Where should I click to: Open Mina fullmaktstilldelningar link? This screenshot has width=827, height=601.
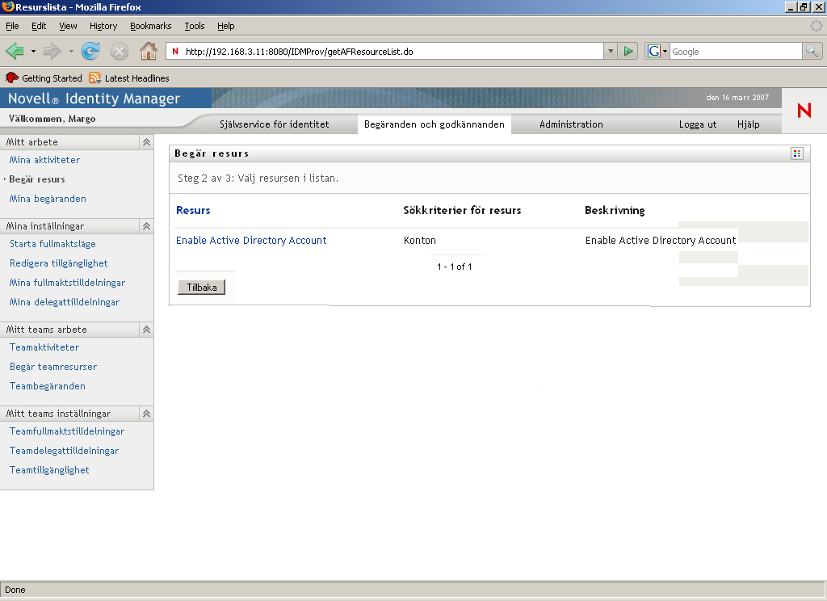tap(68, 283)
